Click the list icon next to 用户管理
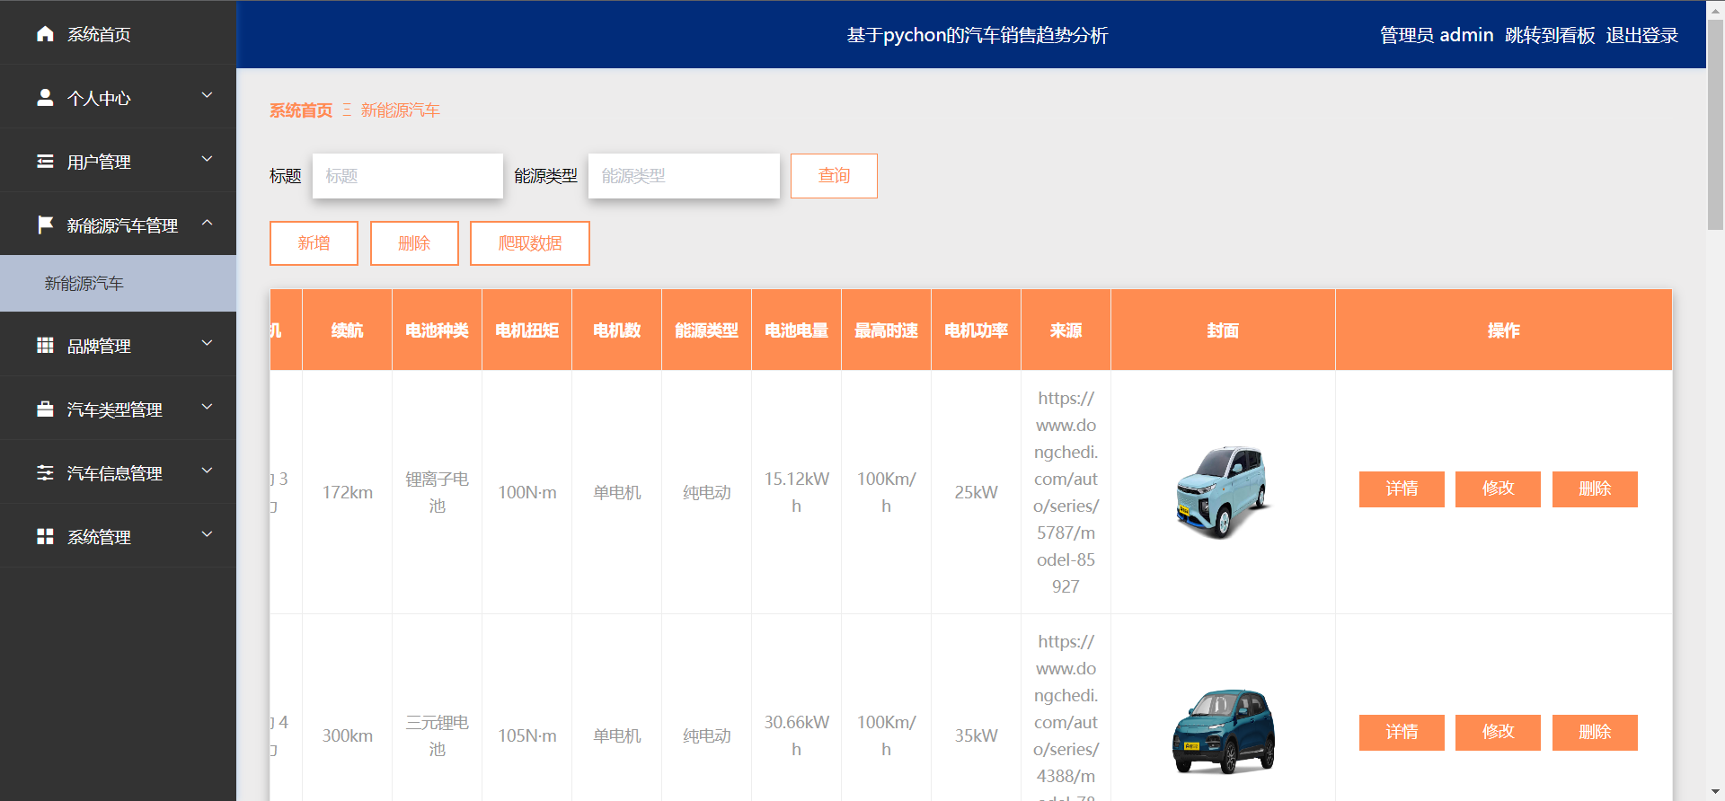The image size is (1725, 801). tap(45, 162)
